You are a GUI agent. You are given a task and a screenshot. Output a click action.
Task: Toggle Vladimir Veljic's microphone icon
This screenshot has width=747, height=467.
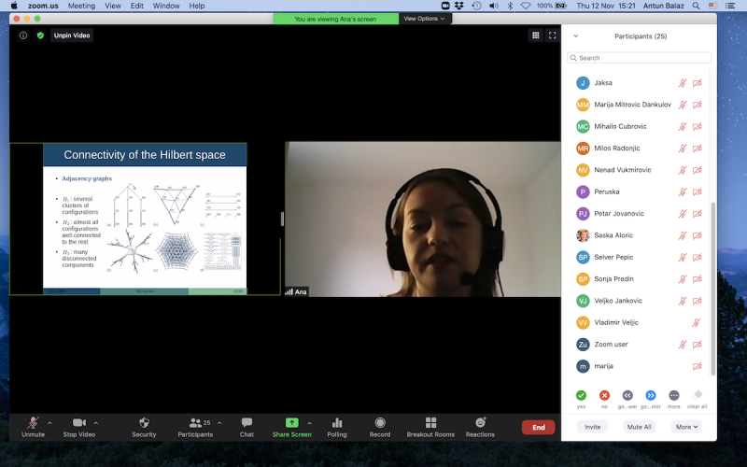696,322
